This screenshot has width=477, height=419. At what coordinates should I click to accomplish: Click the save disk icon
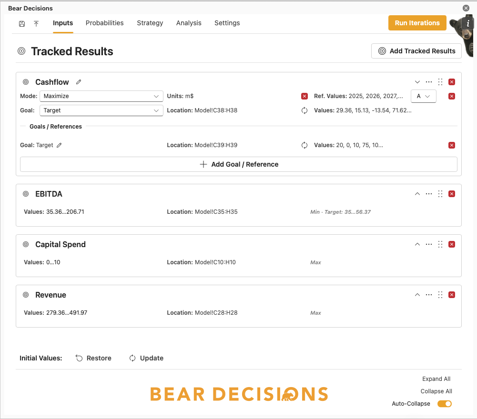pos(22,24)
